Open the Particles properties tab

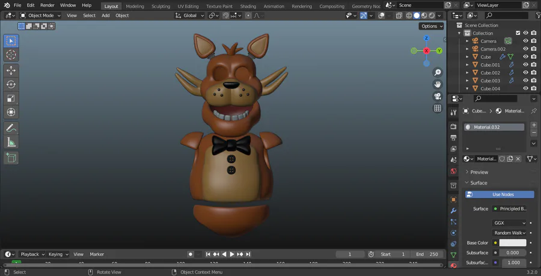453,222
